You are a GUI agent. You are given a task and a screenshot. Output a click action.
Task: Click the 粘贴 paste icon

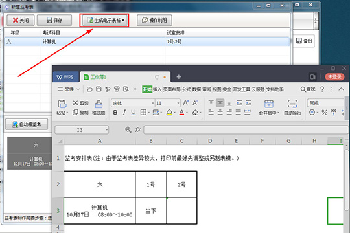click(x=62, y=104)
